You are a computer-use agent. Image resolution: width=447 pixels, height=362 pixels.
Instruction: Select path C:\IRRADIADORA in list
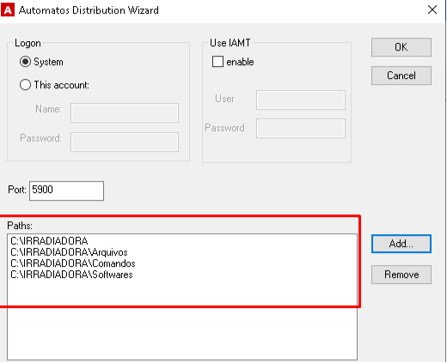49,241
